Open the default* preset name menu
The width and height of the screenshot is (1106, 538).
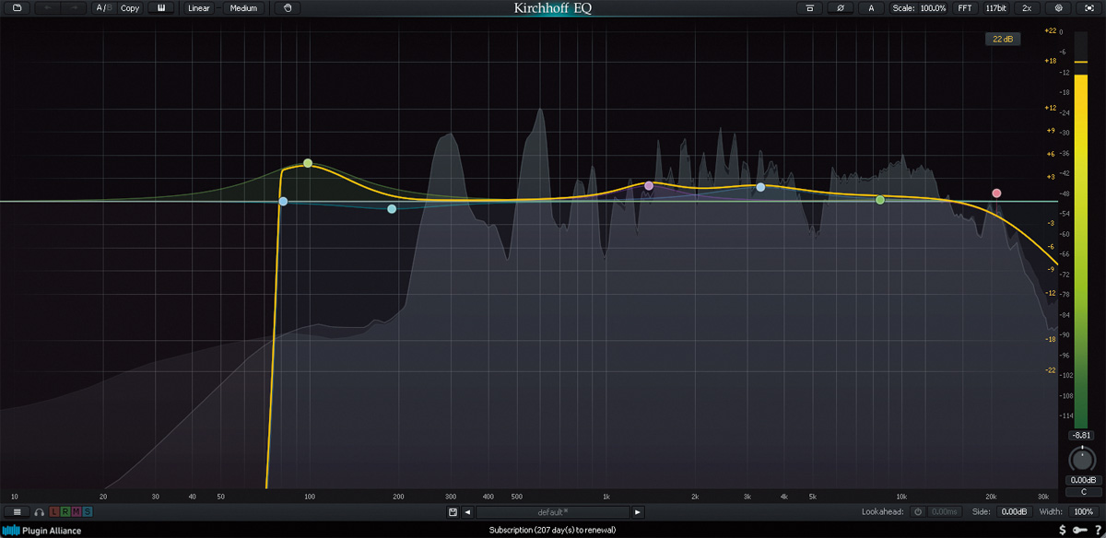553,511
